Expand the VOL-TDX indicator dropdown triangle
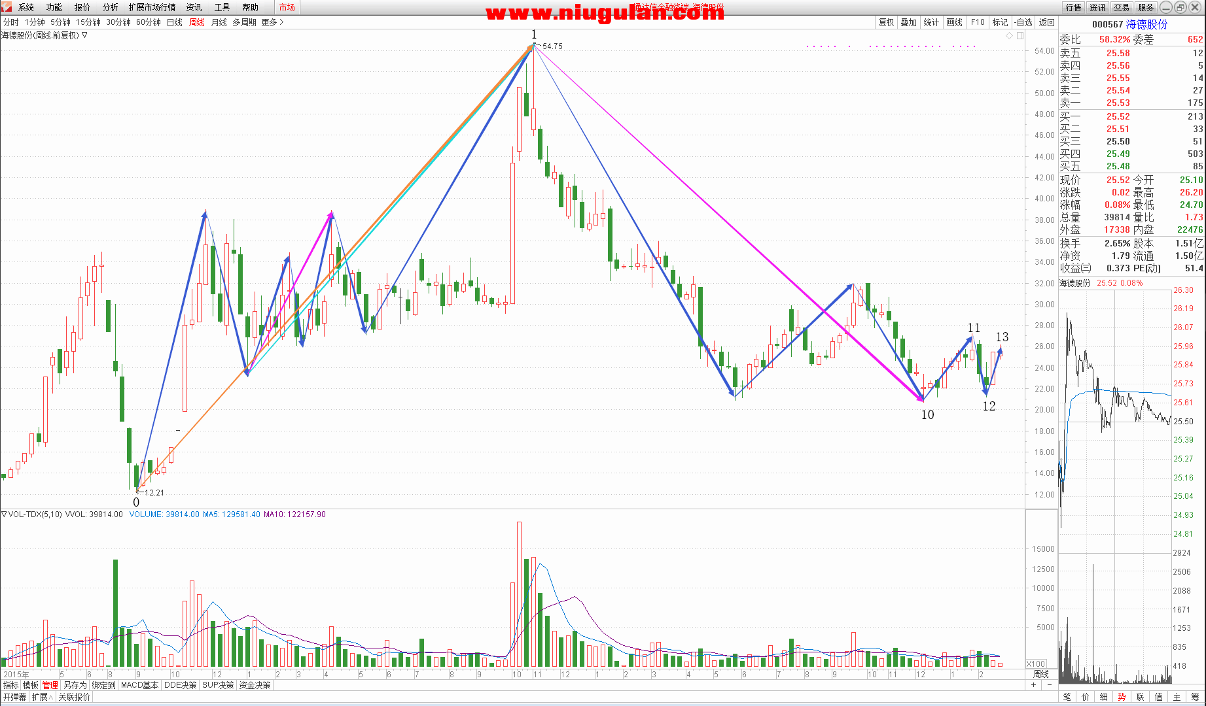Screen dimensions: 1206x706 pos(4,514)
